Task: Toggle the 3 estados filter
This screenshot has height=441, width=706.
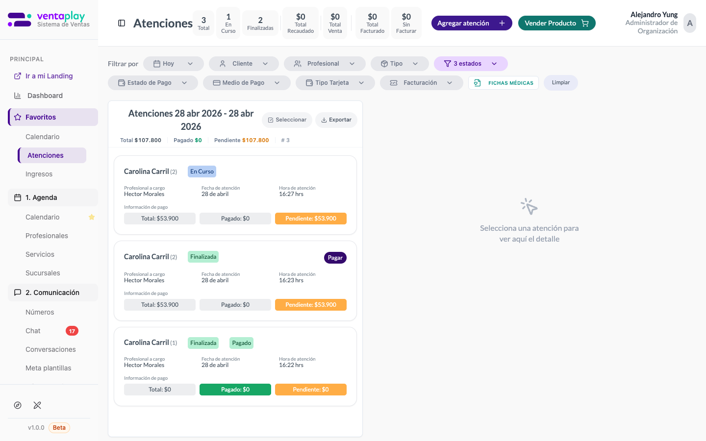Action: click(x=470, y=64)
